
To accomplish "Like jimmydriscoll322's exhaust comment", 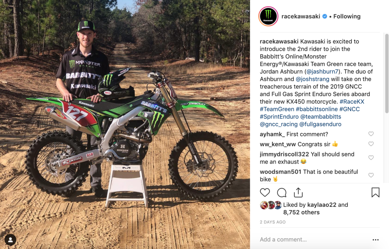I will pos(371,158).
